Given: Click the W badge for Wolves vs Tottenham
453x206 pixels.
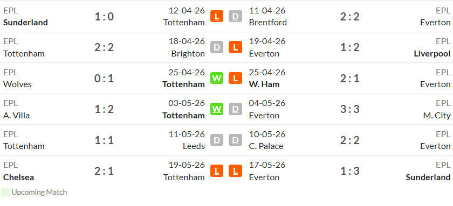Looking at the screenshot, I should (x=217, y=78).
